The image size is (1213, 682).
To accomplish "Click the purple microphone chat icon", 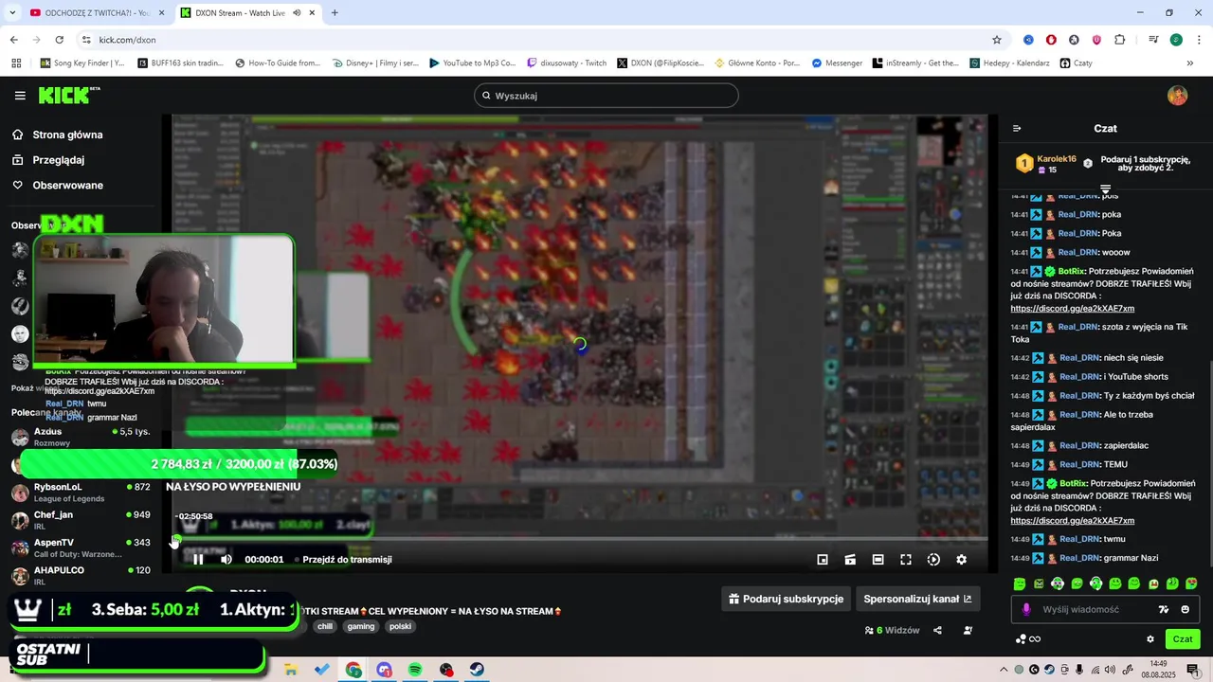I will tap(1026, 610).
